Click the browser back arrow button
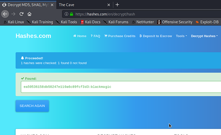221x135 pixels. coord(5,14)
